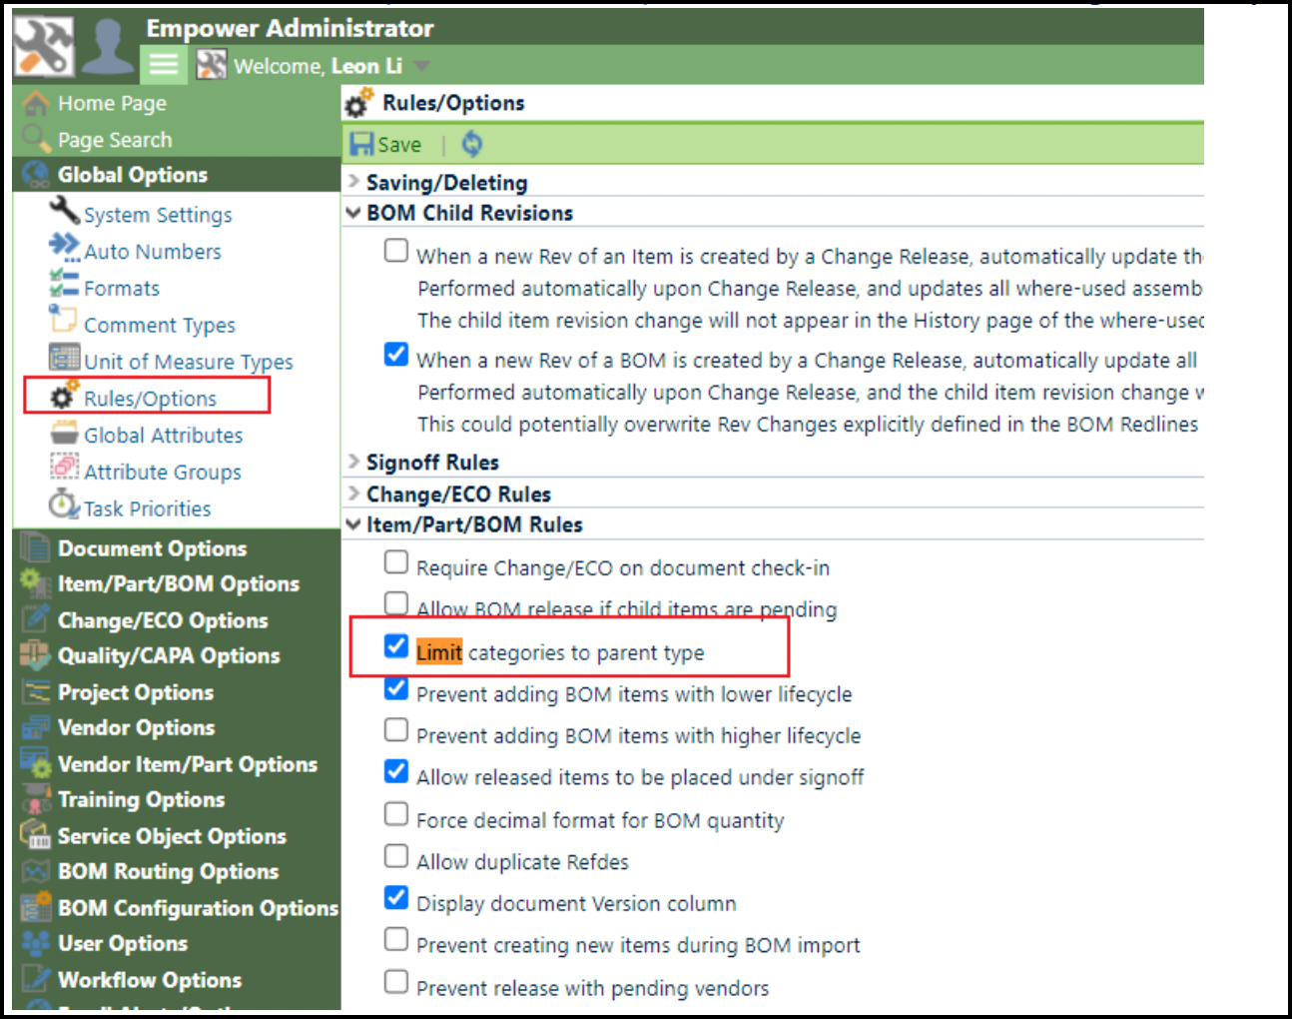1292x1019 pixels.
Task: Open the Home Page link
Action: [x=112, y=103]
